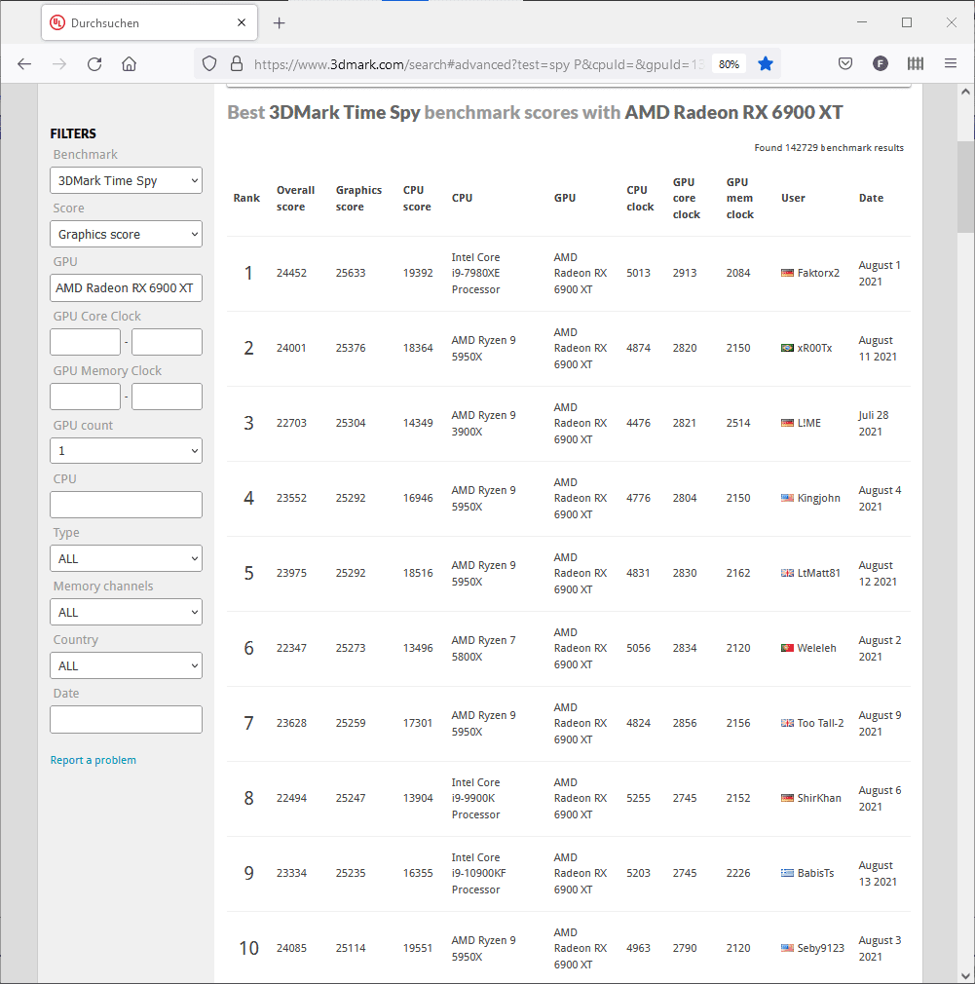Reload the current page
975x984 pixels.
pos(94,64)
